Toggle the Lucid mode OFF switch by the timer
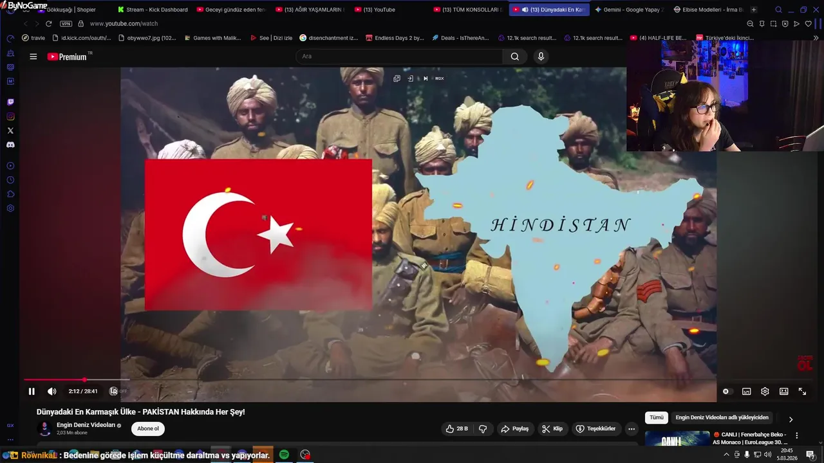Screen dimensions: 824x463 click(118, 391)
